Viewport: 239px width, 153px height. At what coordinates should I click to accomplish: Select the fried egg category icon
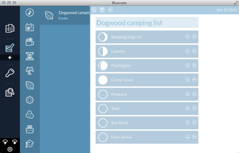[x=30, y=114]
